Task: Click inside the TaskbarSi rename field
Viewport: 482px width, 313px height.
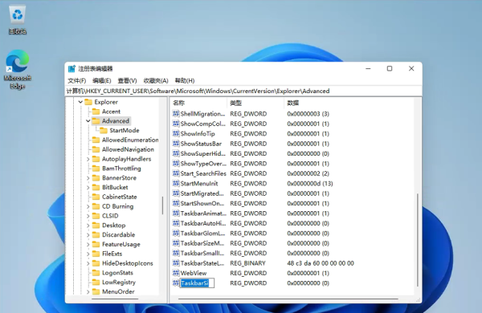Action: [x=197, y=283]
